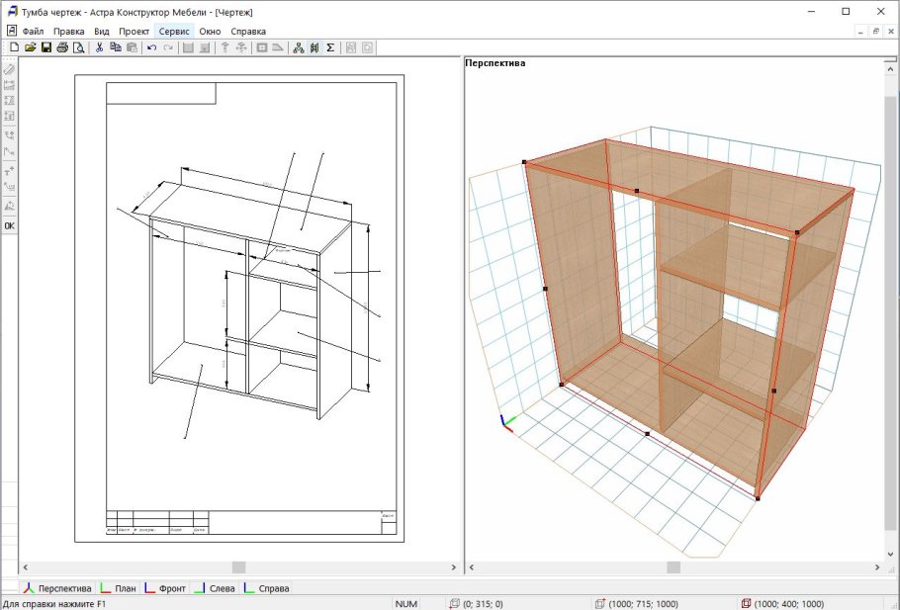Open print preview of the drawing
The width and height of the screenshot is (900, 610).
(78, 48)
